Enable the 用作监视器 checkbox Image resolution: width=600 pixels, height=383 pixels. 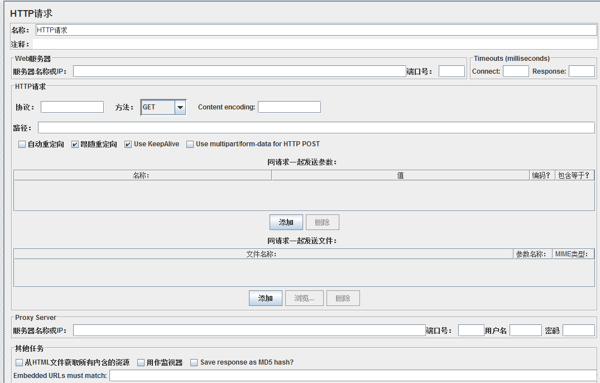point(141,363)
